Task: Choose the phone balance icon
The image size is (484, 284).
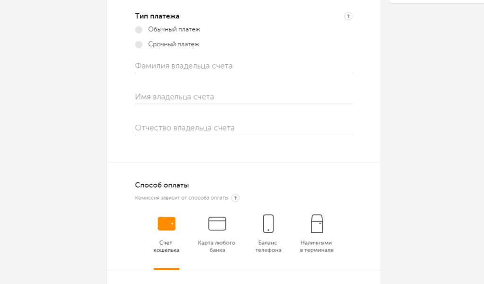Action: (268, 224)
